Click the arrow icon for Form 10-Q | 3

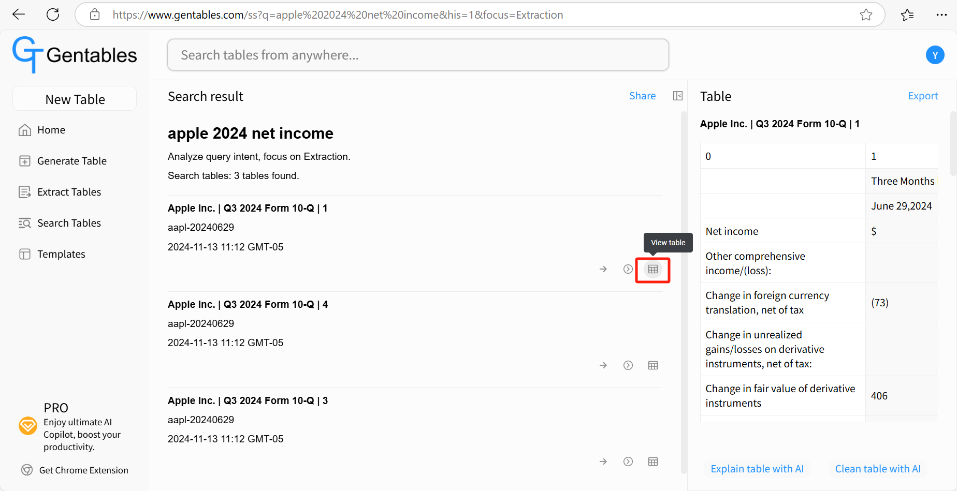click(x=603, y=462)
